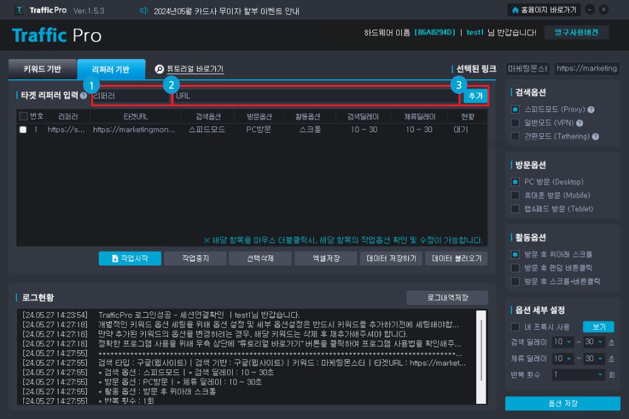The height and width of the screenshot is (419, 629).
Task: Click the announcement text 2024년05월 카드사 무이자 할부
Action: 226,11
